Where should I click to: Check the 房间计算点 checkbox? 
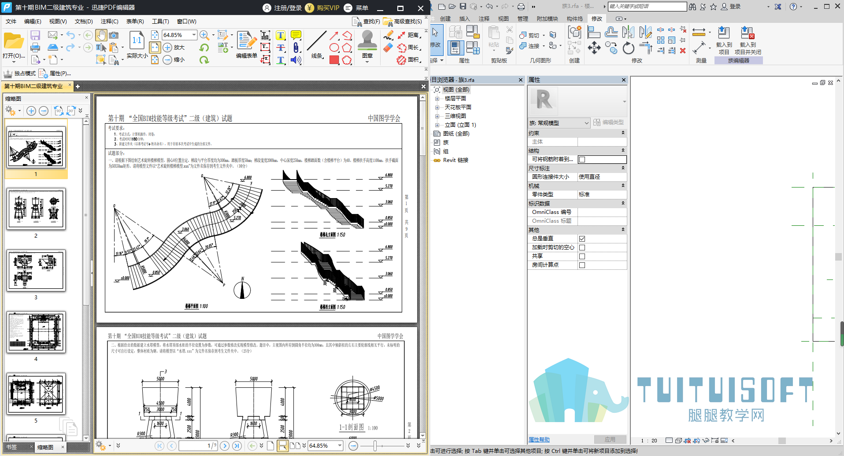(x=582, y=265)
